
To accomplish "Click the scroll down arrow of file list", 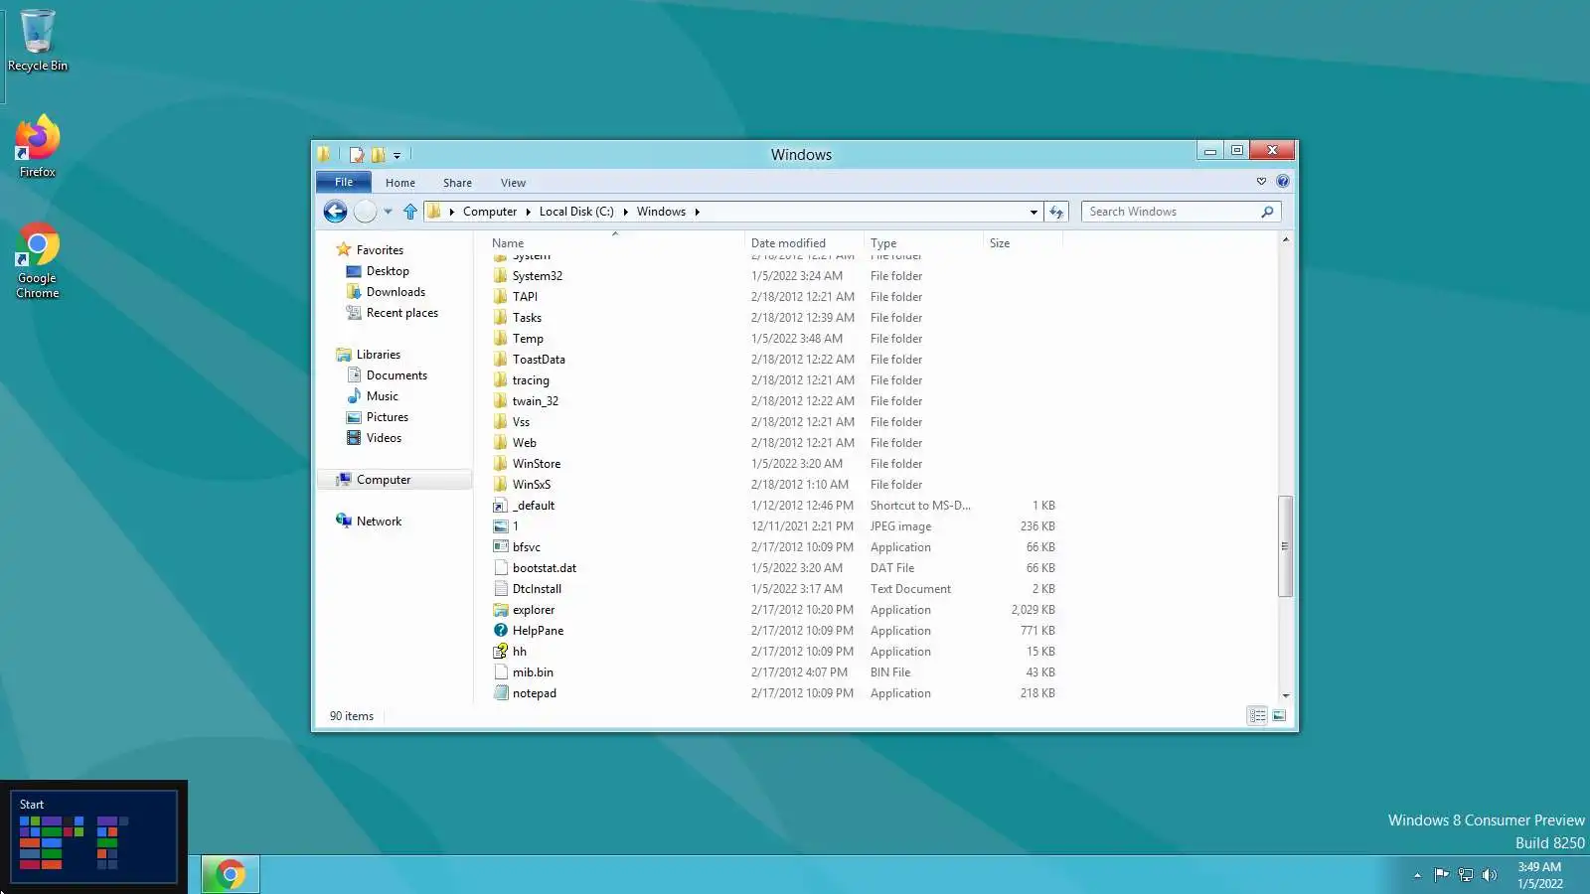I will [1286, 696].
